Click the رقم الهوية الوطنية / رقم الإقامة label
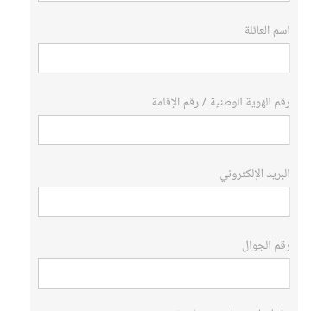The height and width of the screenshot is (311, 311). pyautogui.click(x=221, y=102)
